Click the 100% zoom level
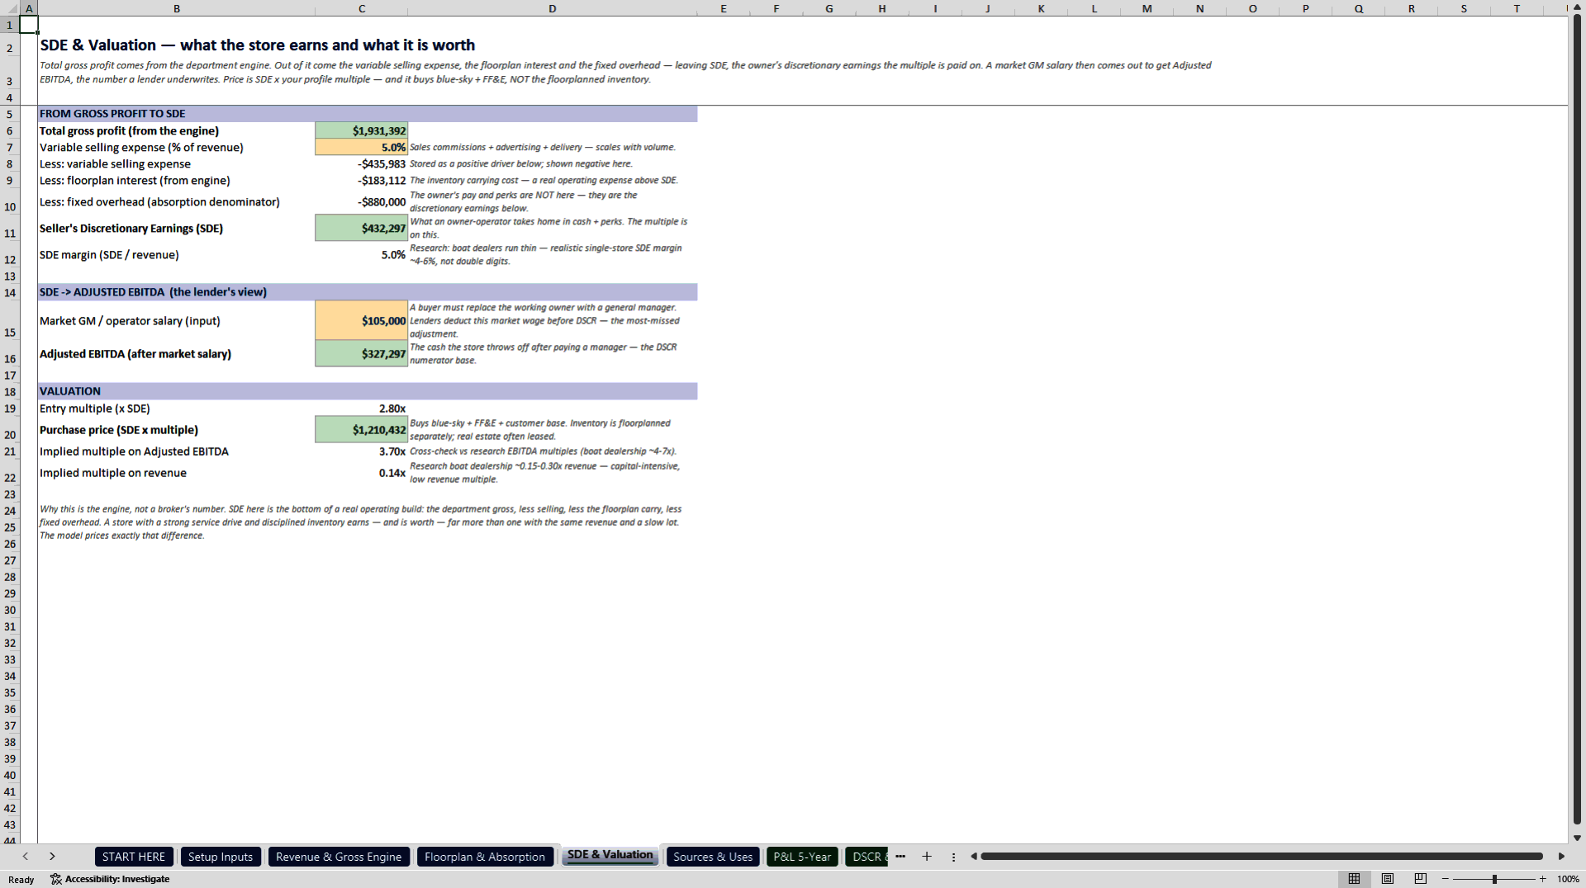1586x888 pixels. click(x=1568, y=879)
